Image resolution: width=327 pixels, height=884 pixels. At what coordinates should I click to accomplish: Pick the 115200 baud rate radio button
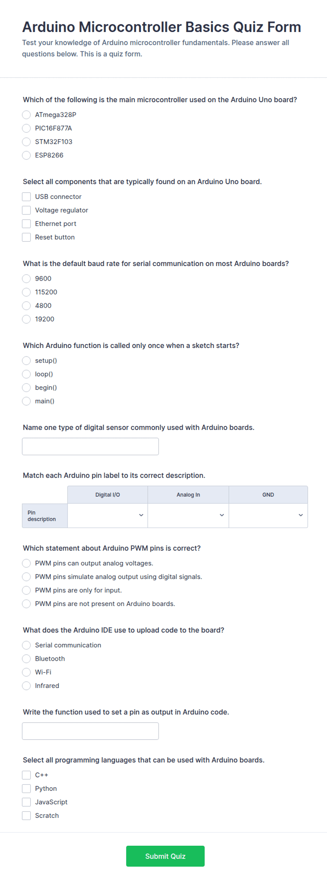point(26,292)
